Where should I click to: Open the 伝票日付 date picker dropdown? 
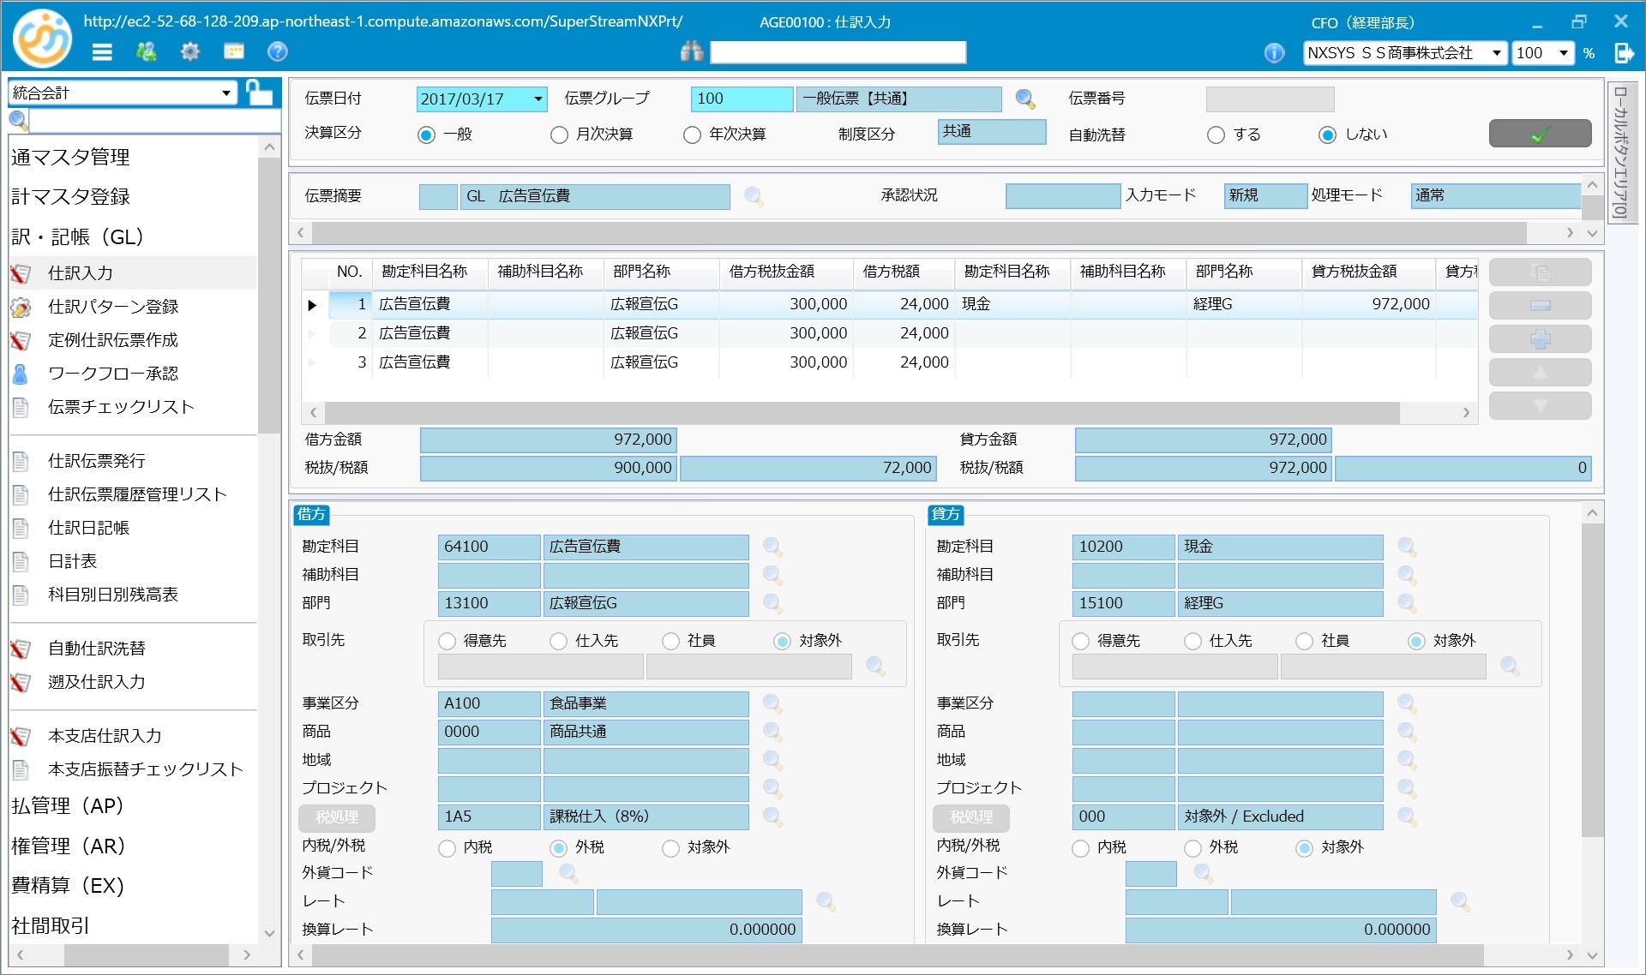click(538, 99)
